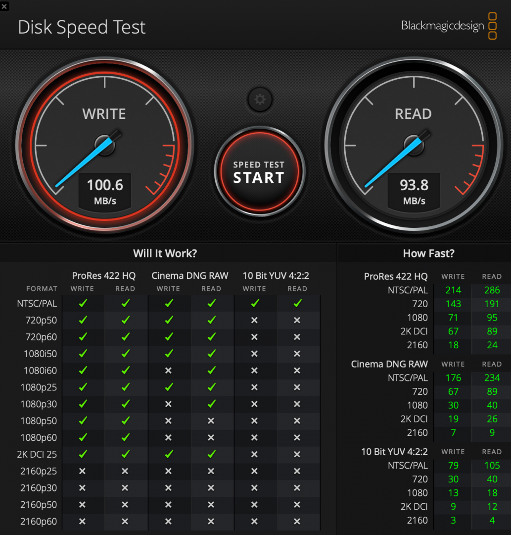This screenshot has width=511, height=535.
Task: Select the ProRes 422 HQ NTSC/PAL read checkmark
Action: click(126, 303)
